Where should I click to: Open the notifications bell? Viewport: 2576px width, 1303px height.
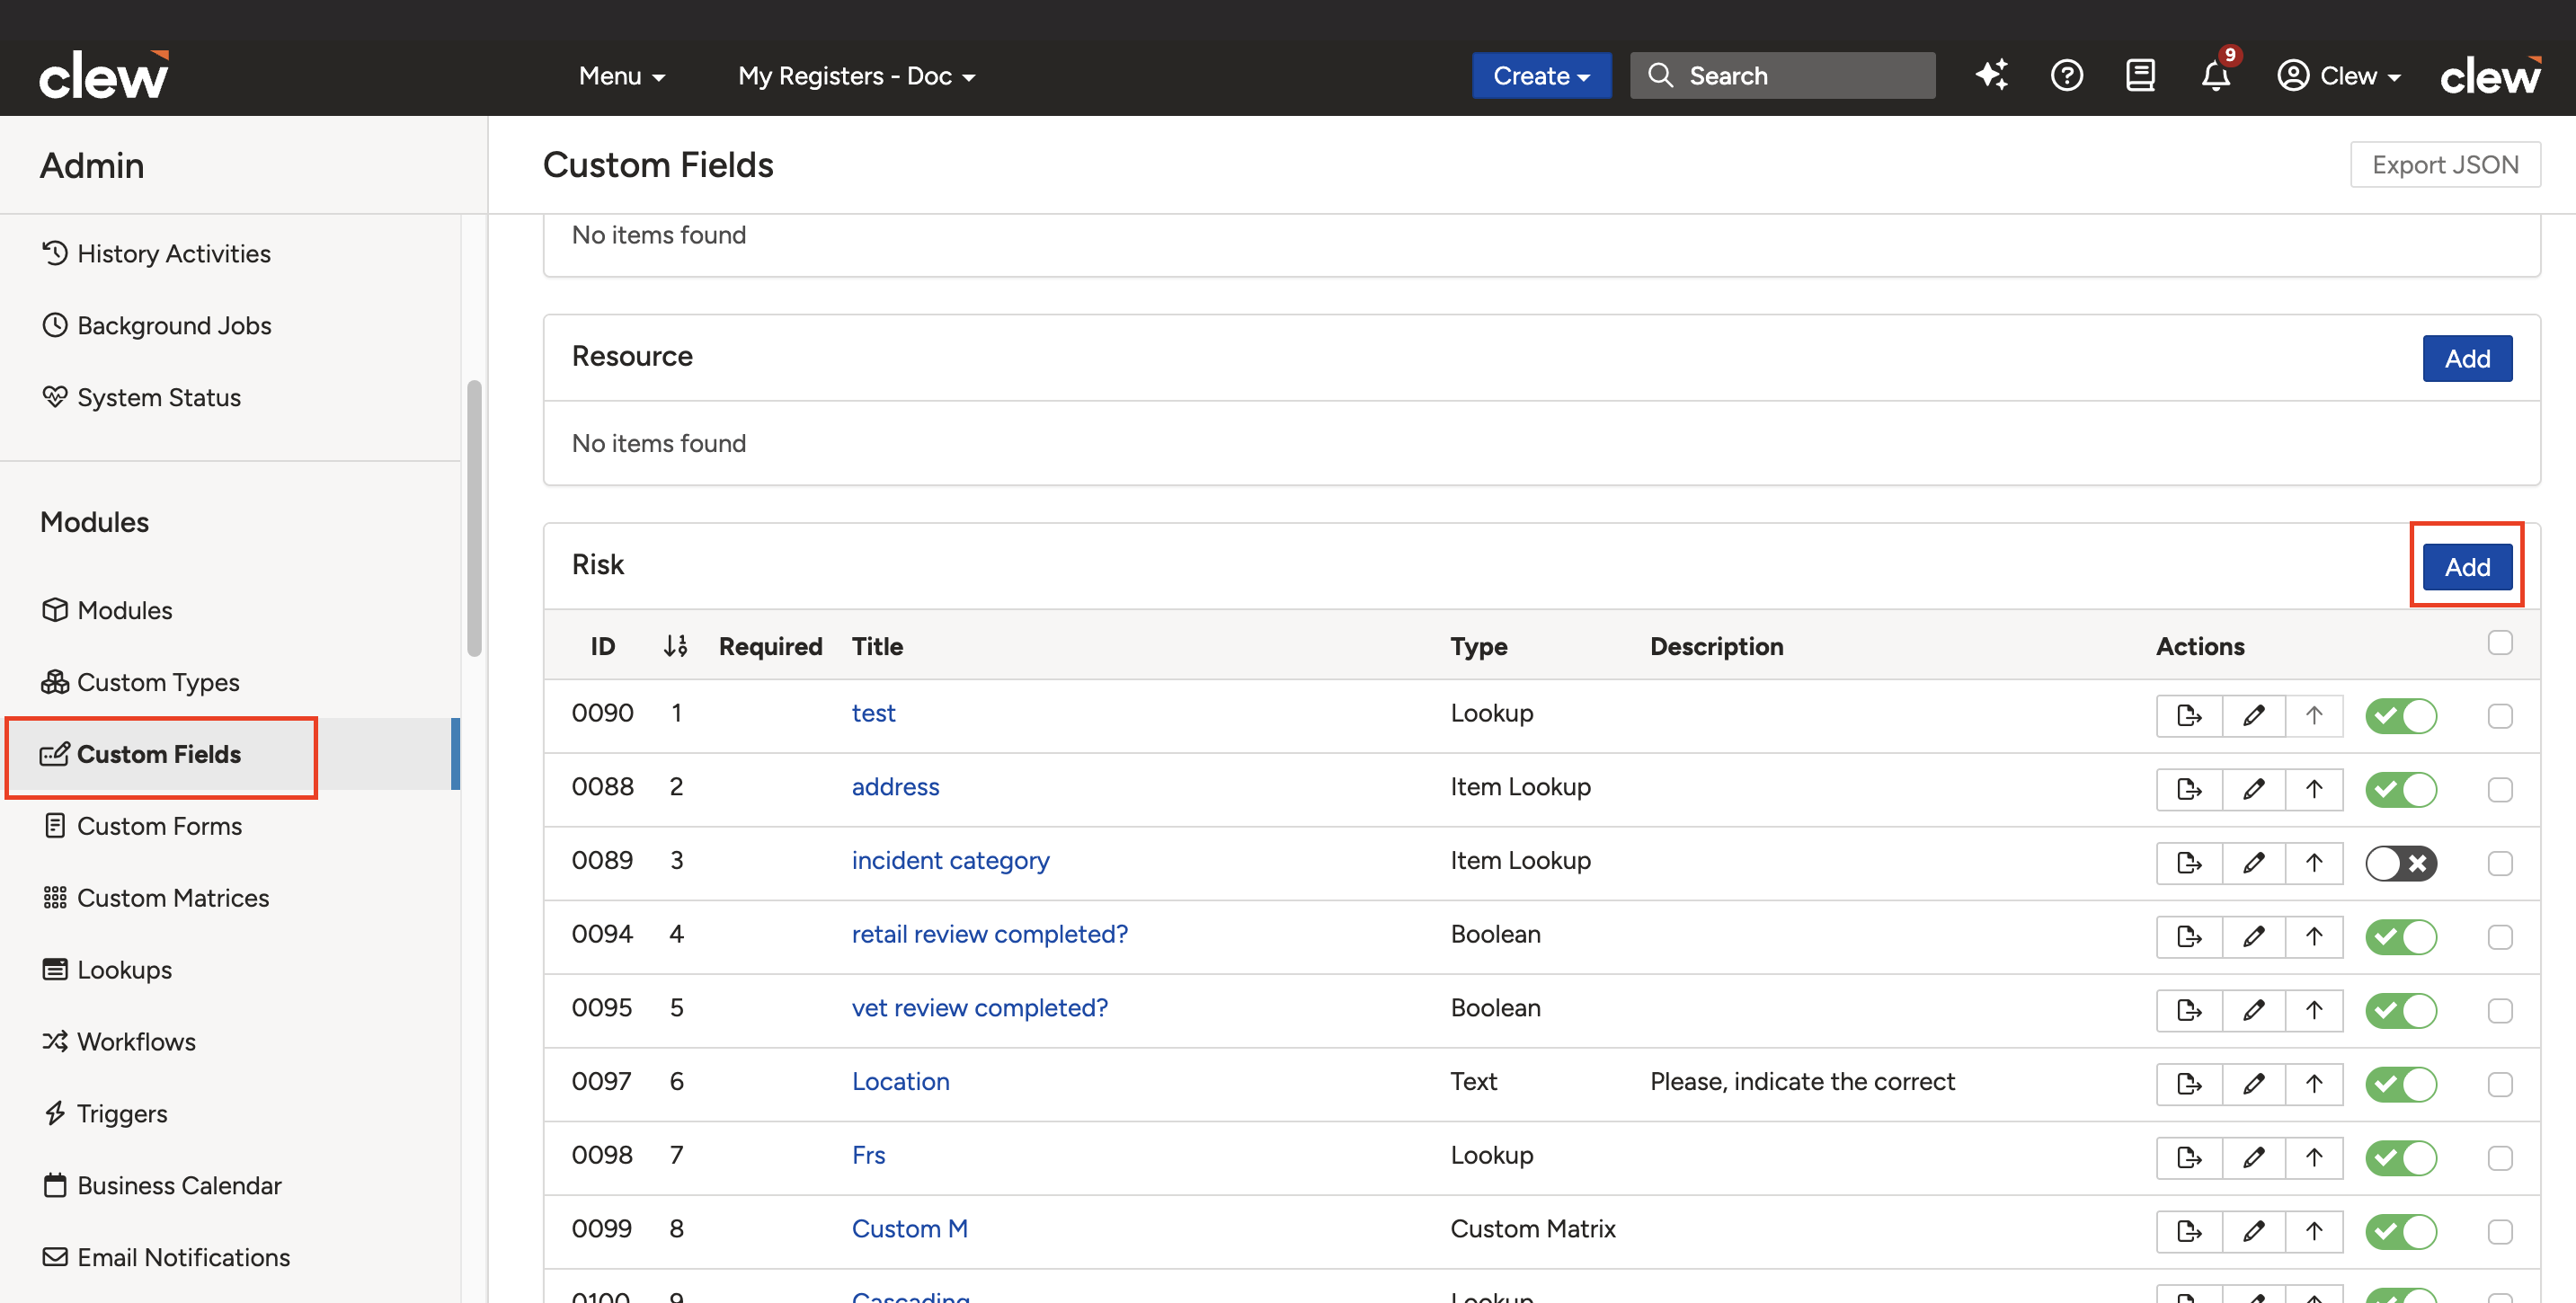click(x=2216, y=75)
